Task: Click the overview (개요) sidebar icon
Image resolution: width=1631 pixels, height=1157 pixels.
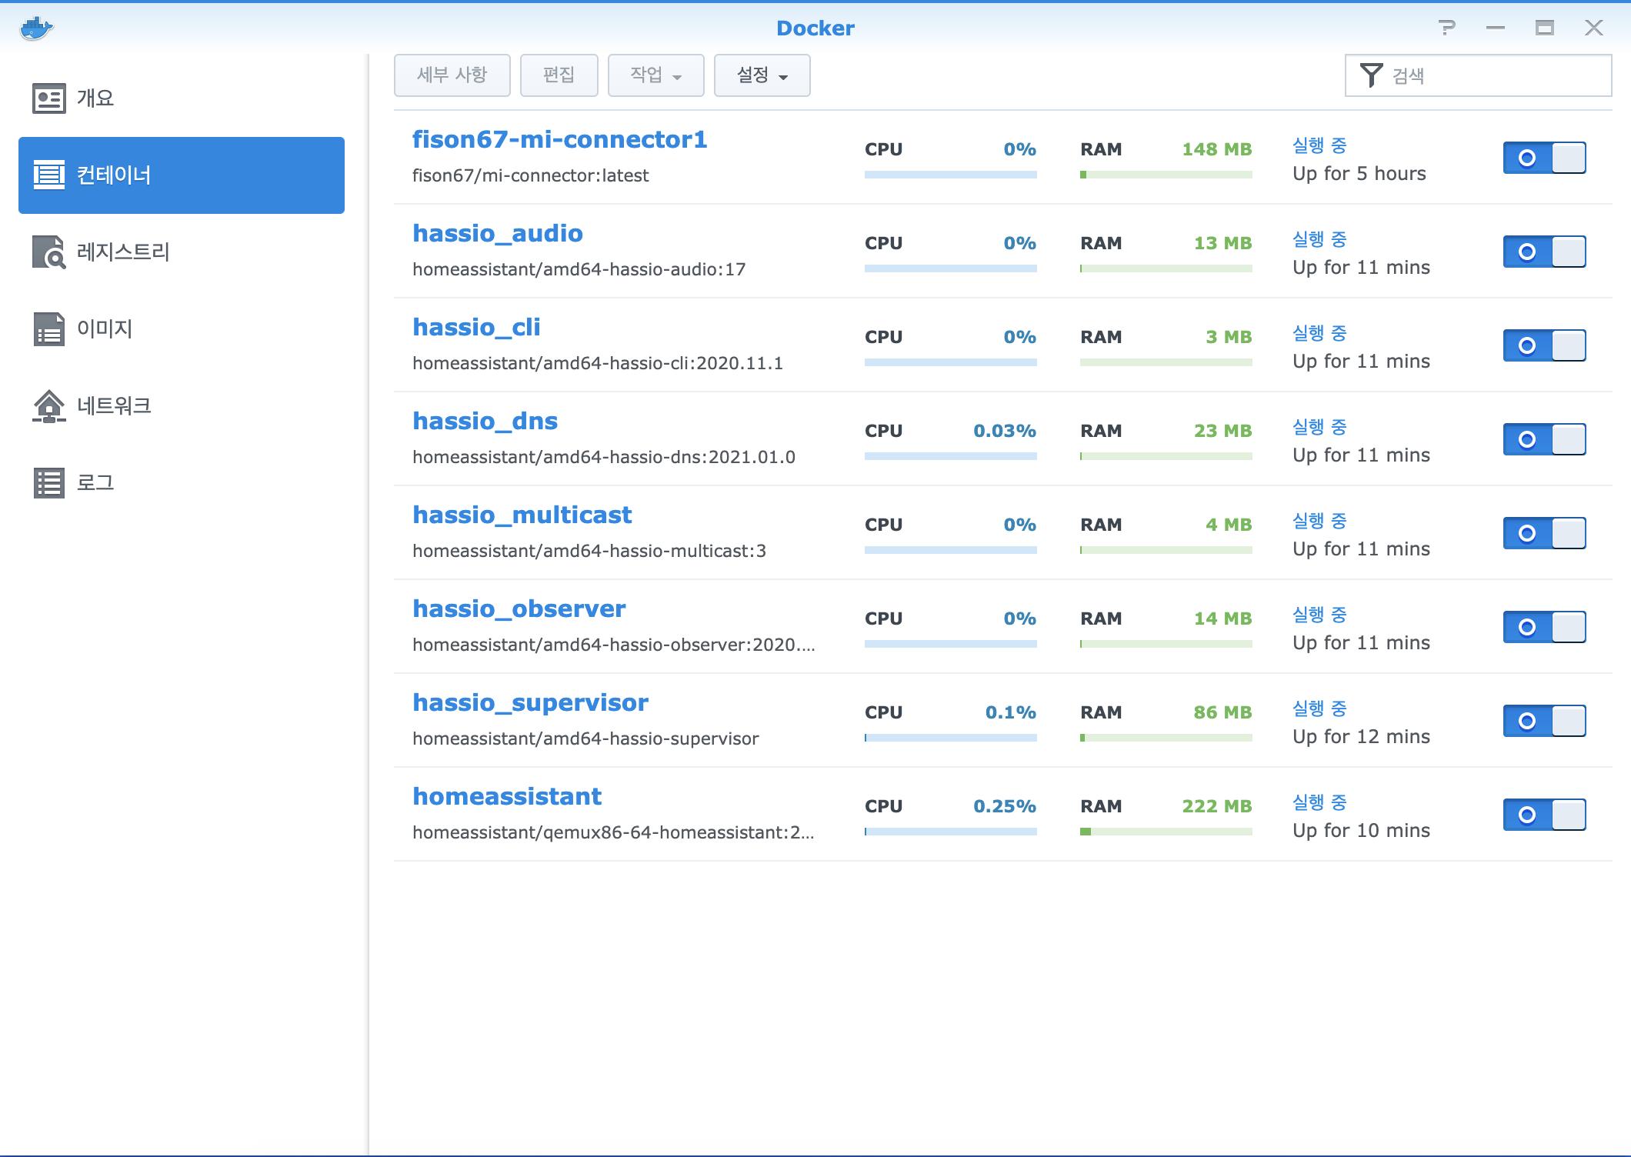Action: click(x=49, y=98)
